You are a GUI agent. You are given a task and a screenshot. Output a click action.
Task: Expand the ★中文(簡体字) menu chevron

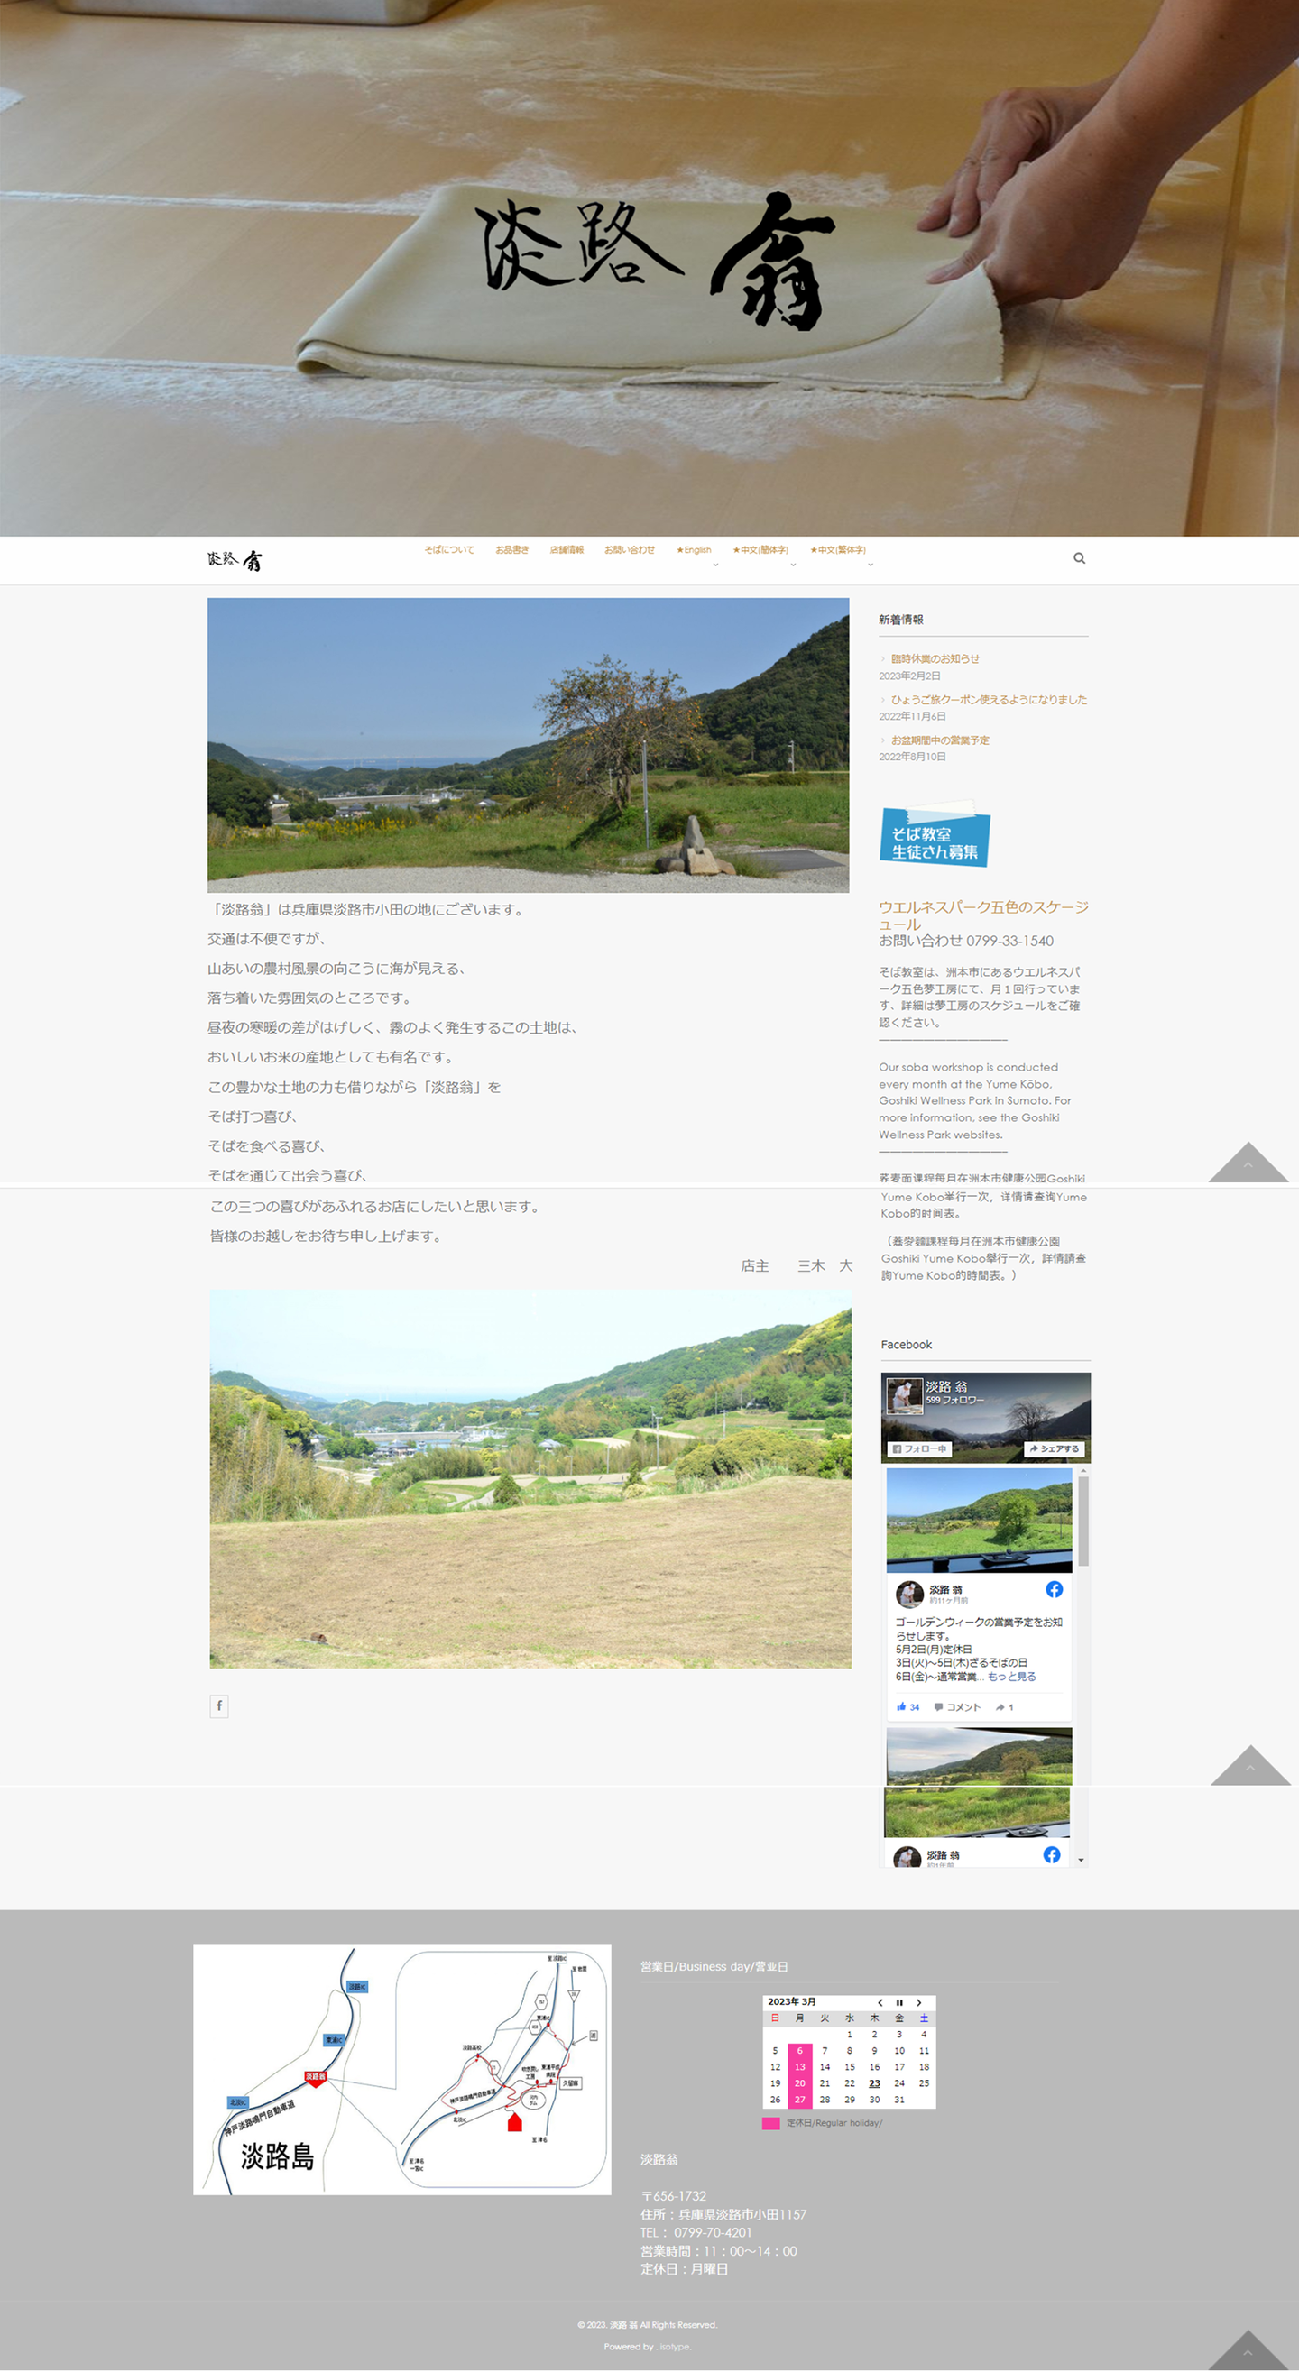pyautogui.click(x=792, y=565)
